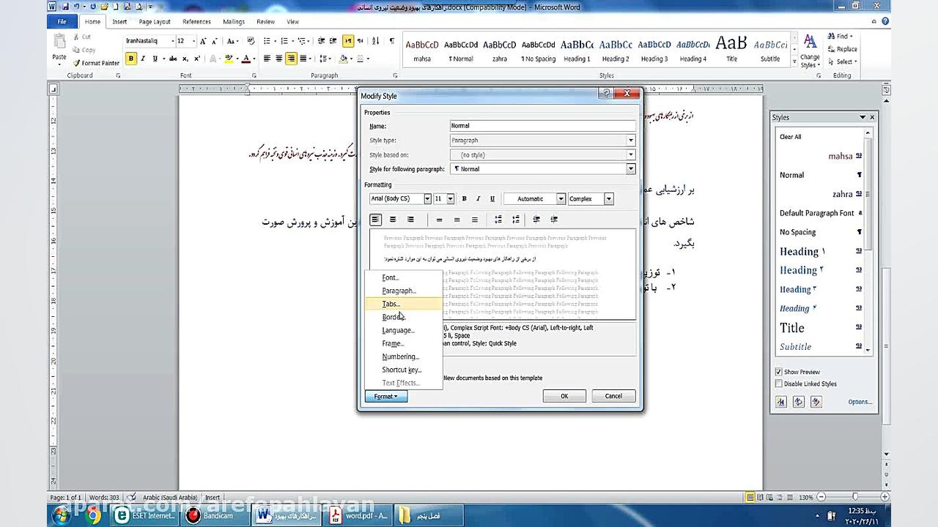The image size is (938, 527).
Task: Switch to the Page Layout ribbon tab
Action: pos(155,21)
